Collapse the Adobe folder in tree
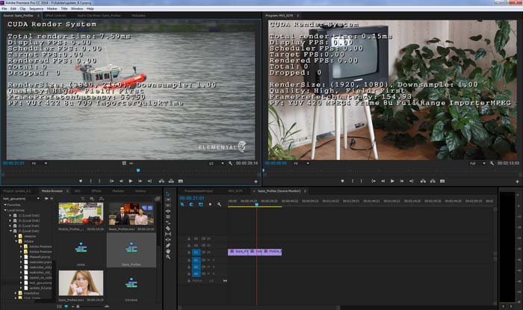Screen dimensions: 523x310 click(16, 241)
